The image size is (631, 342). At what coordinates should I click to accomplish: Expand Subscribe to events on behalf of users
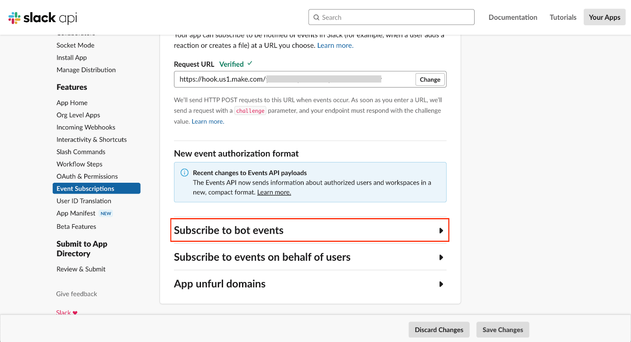(310, 257)
